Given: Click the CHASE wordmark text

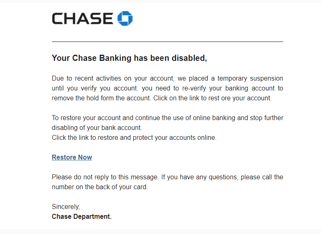Looking at the screenshot, I should [83, 19].
